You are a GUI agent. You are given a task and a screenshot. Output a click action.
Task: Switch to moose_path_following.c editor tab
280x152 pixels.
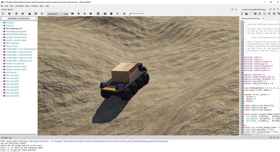pyautogui.click(x=251, y=18)
